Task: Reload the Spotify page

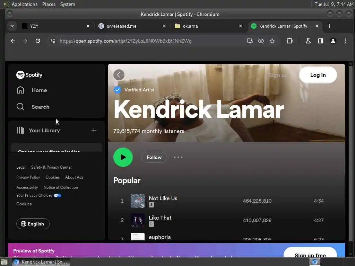Action: (x=38, y=41)
